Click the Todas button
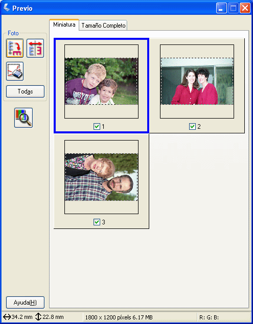 click(x=25, y=91)
